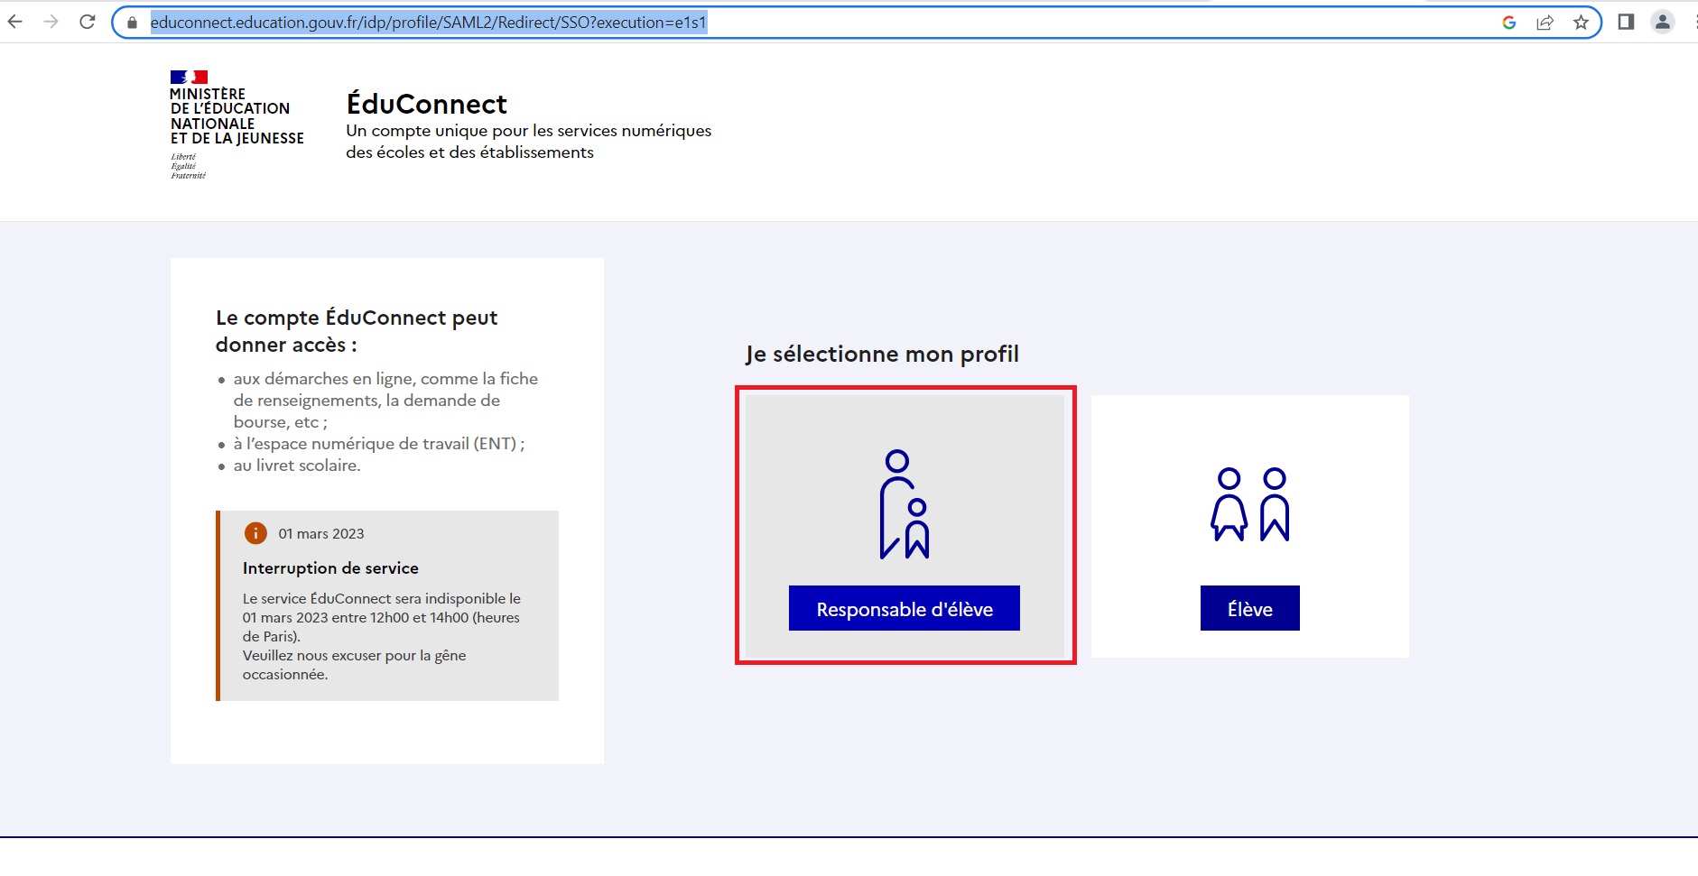Click the French flag emblem

point(189,78)
